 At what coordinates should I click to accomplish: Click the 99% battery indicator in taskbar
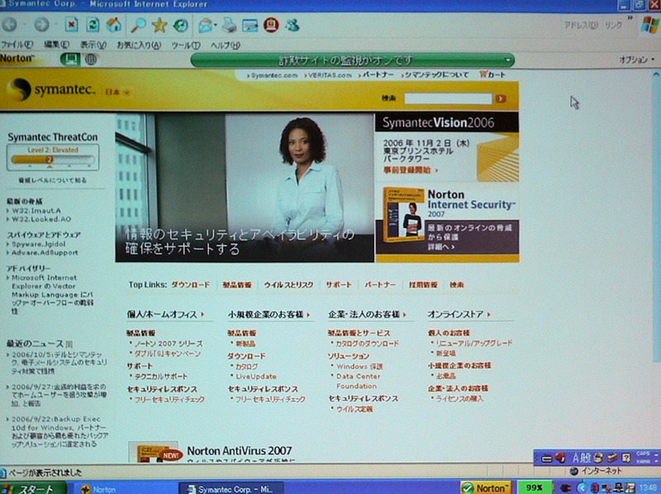[534, 487]
